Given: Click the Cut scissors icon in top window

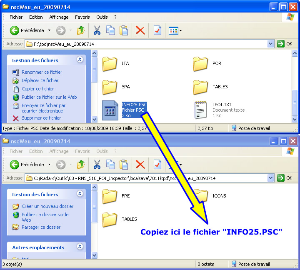Looking at the screenshot, I should coord(97,30).
